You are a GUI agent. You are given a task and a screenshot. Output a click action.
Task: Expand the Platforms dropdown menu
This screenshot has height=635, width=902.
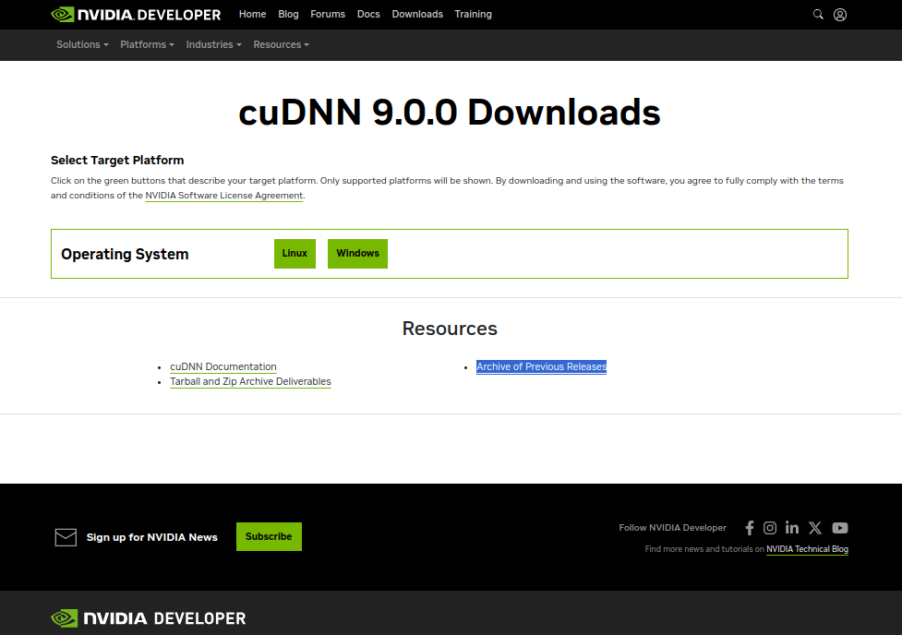click(x=148, y=44)
